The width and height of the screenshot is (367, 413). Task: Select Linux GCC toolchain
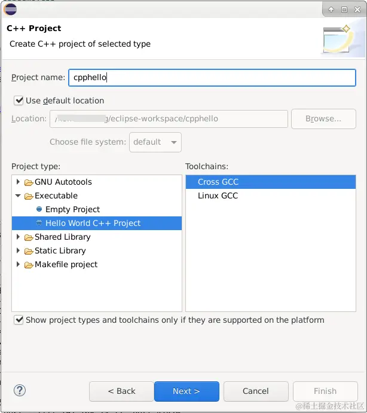coord(218,195)
